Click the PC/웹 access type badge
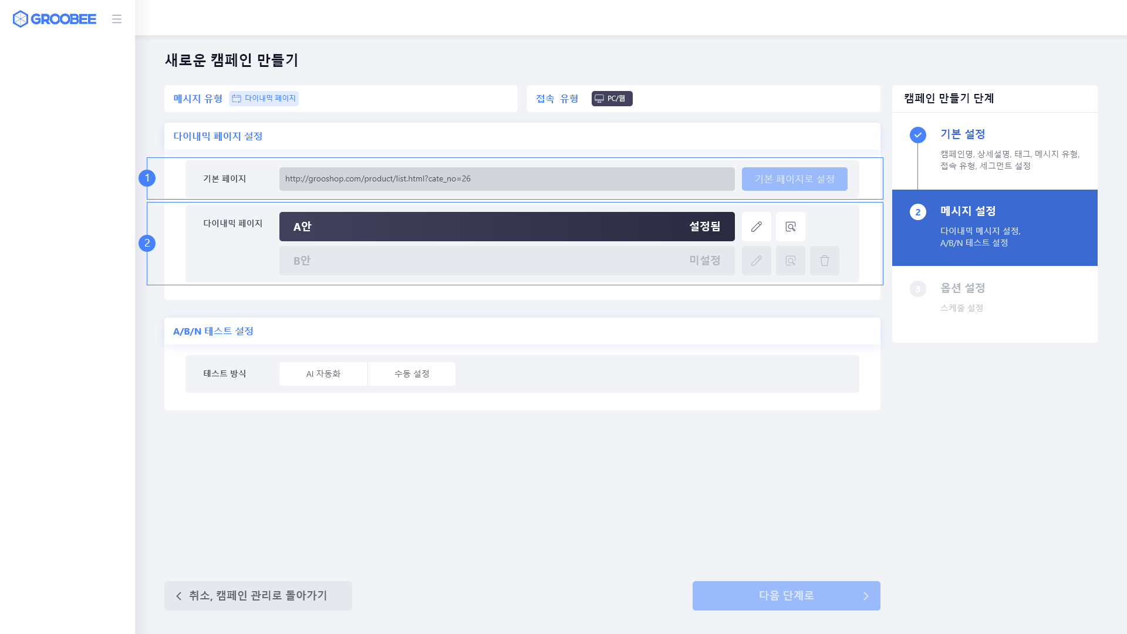The height and width of the screenshot is (634, 1127). [x=612, y=99]
